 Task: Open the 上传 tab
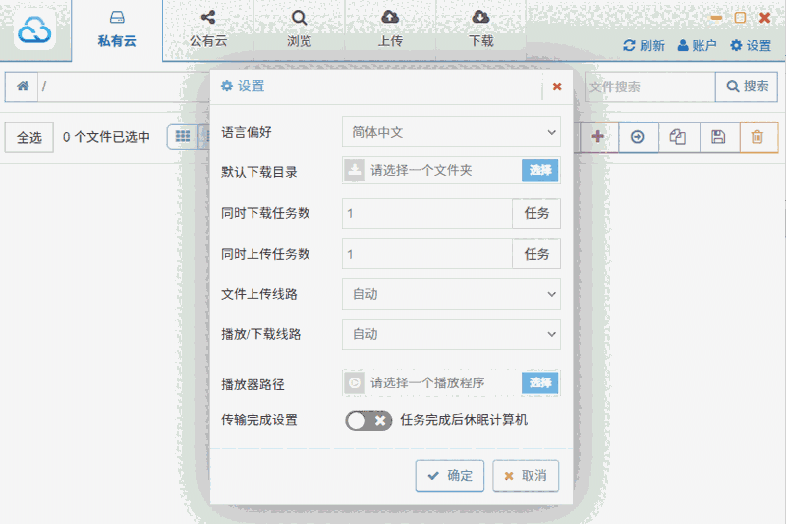point(390,30)
